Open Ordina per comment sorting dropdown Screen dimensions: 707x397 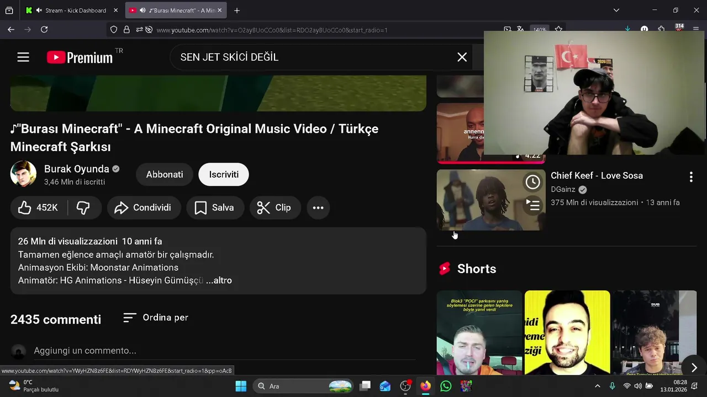tap(156, 318)
